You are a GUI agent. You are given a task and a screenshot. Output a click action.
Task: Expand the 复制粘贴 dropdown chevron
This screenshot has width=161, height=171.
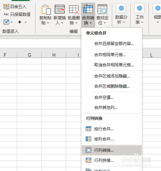[48, 23]
